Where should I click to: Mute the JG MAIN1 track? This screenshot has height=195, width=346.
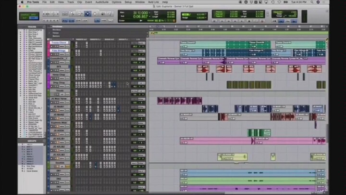pyautogui.click(x=57, y=110)
